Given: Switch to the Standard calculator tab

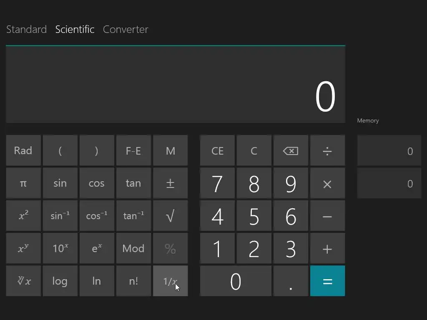Looking at the screenshot, I should point(26,30).
